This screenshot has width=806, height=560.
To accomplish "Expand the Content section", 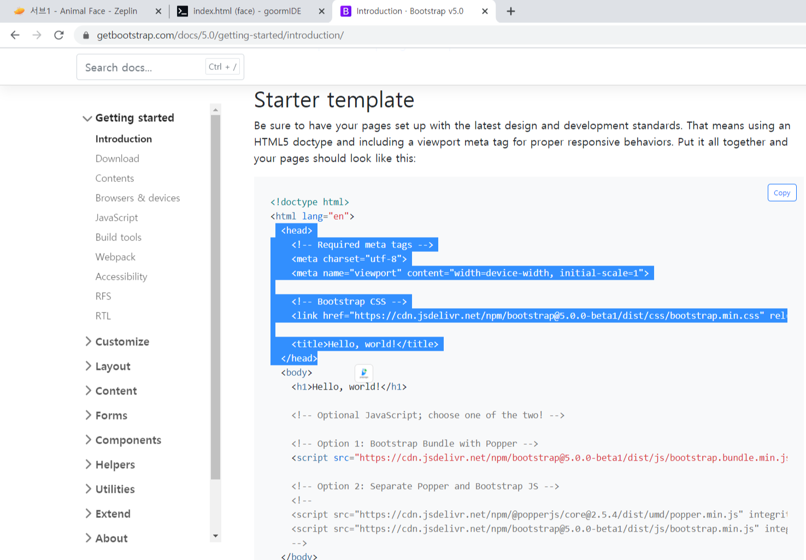I will tap(111, 391).
